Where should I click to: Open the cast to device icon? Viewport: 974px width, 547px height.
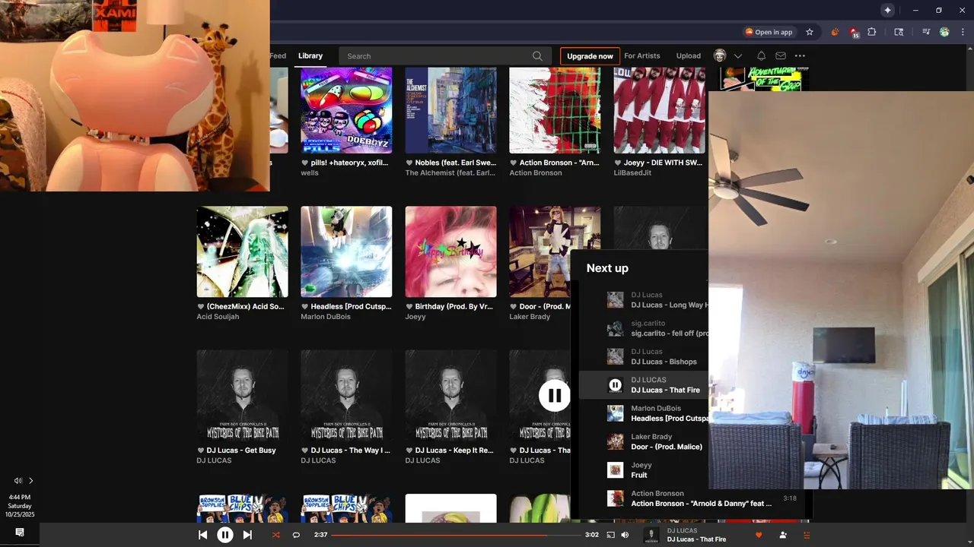point(610,535)
